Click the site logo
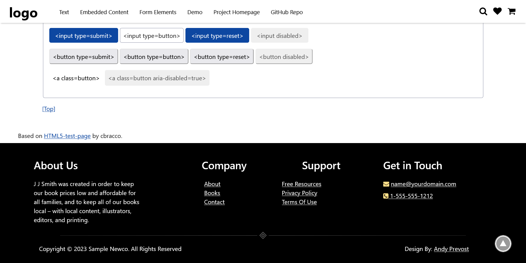Image resolution: width=526 pixels, height=263 pixels. click(23, 13)
